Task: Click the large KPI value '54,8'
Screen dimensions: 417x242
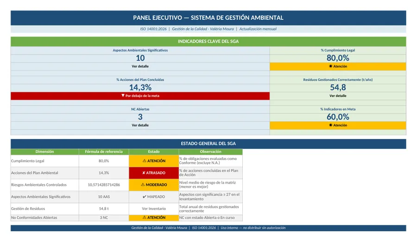Action: coord(338,88)
